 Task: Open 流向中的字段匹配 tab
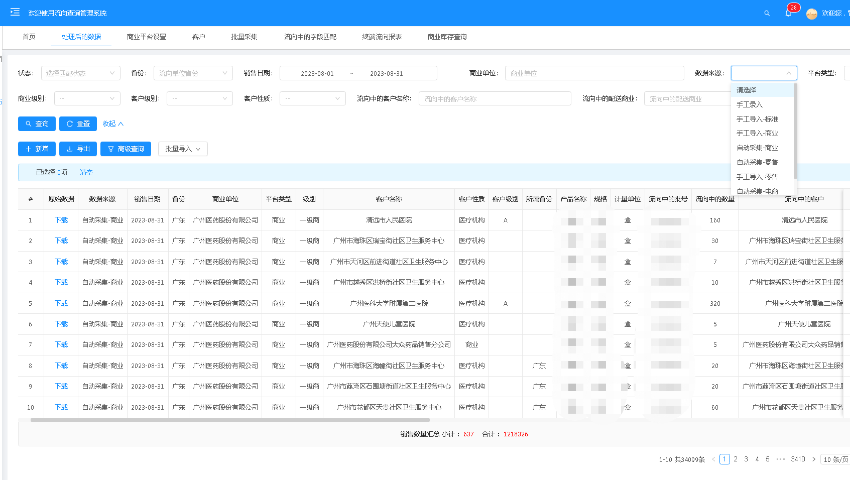(x=310, y=37)
